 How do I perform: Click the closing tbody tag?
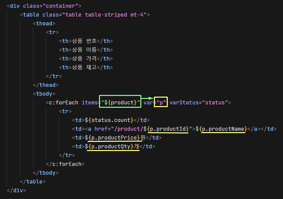click(x=46, y=173)
